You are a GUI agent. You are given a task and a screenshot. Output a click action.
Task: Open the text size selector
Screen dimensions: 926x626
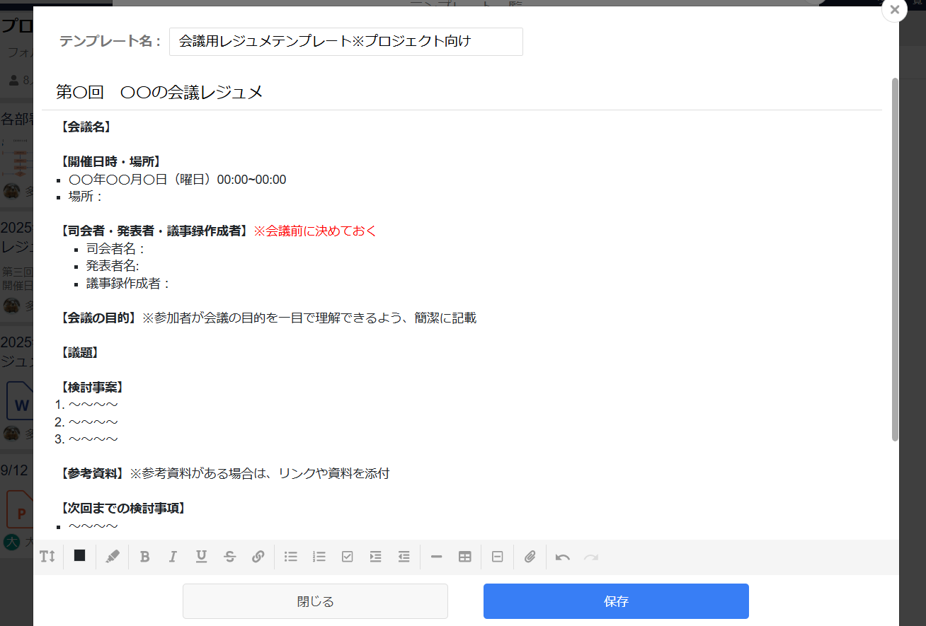(47, 557)
